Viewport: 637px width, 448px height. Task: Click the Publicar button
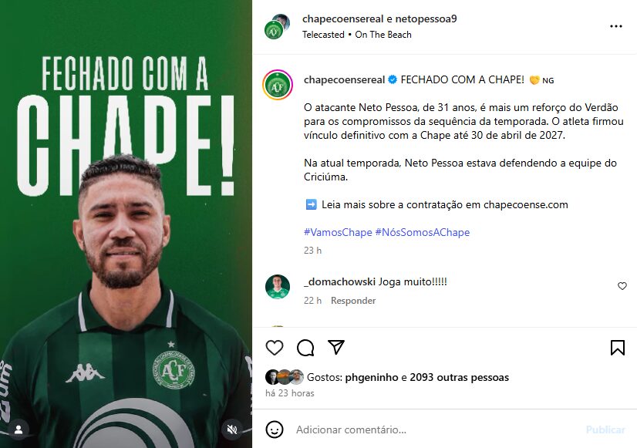pyautogui.click(x=605, y=429)
